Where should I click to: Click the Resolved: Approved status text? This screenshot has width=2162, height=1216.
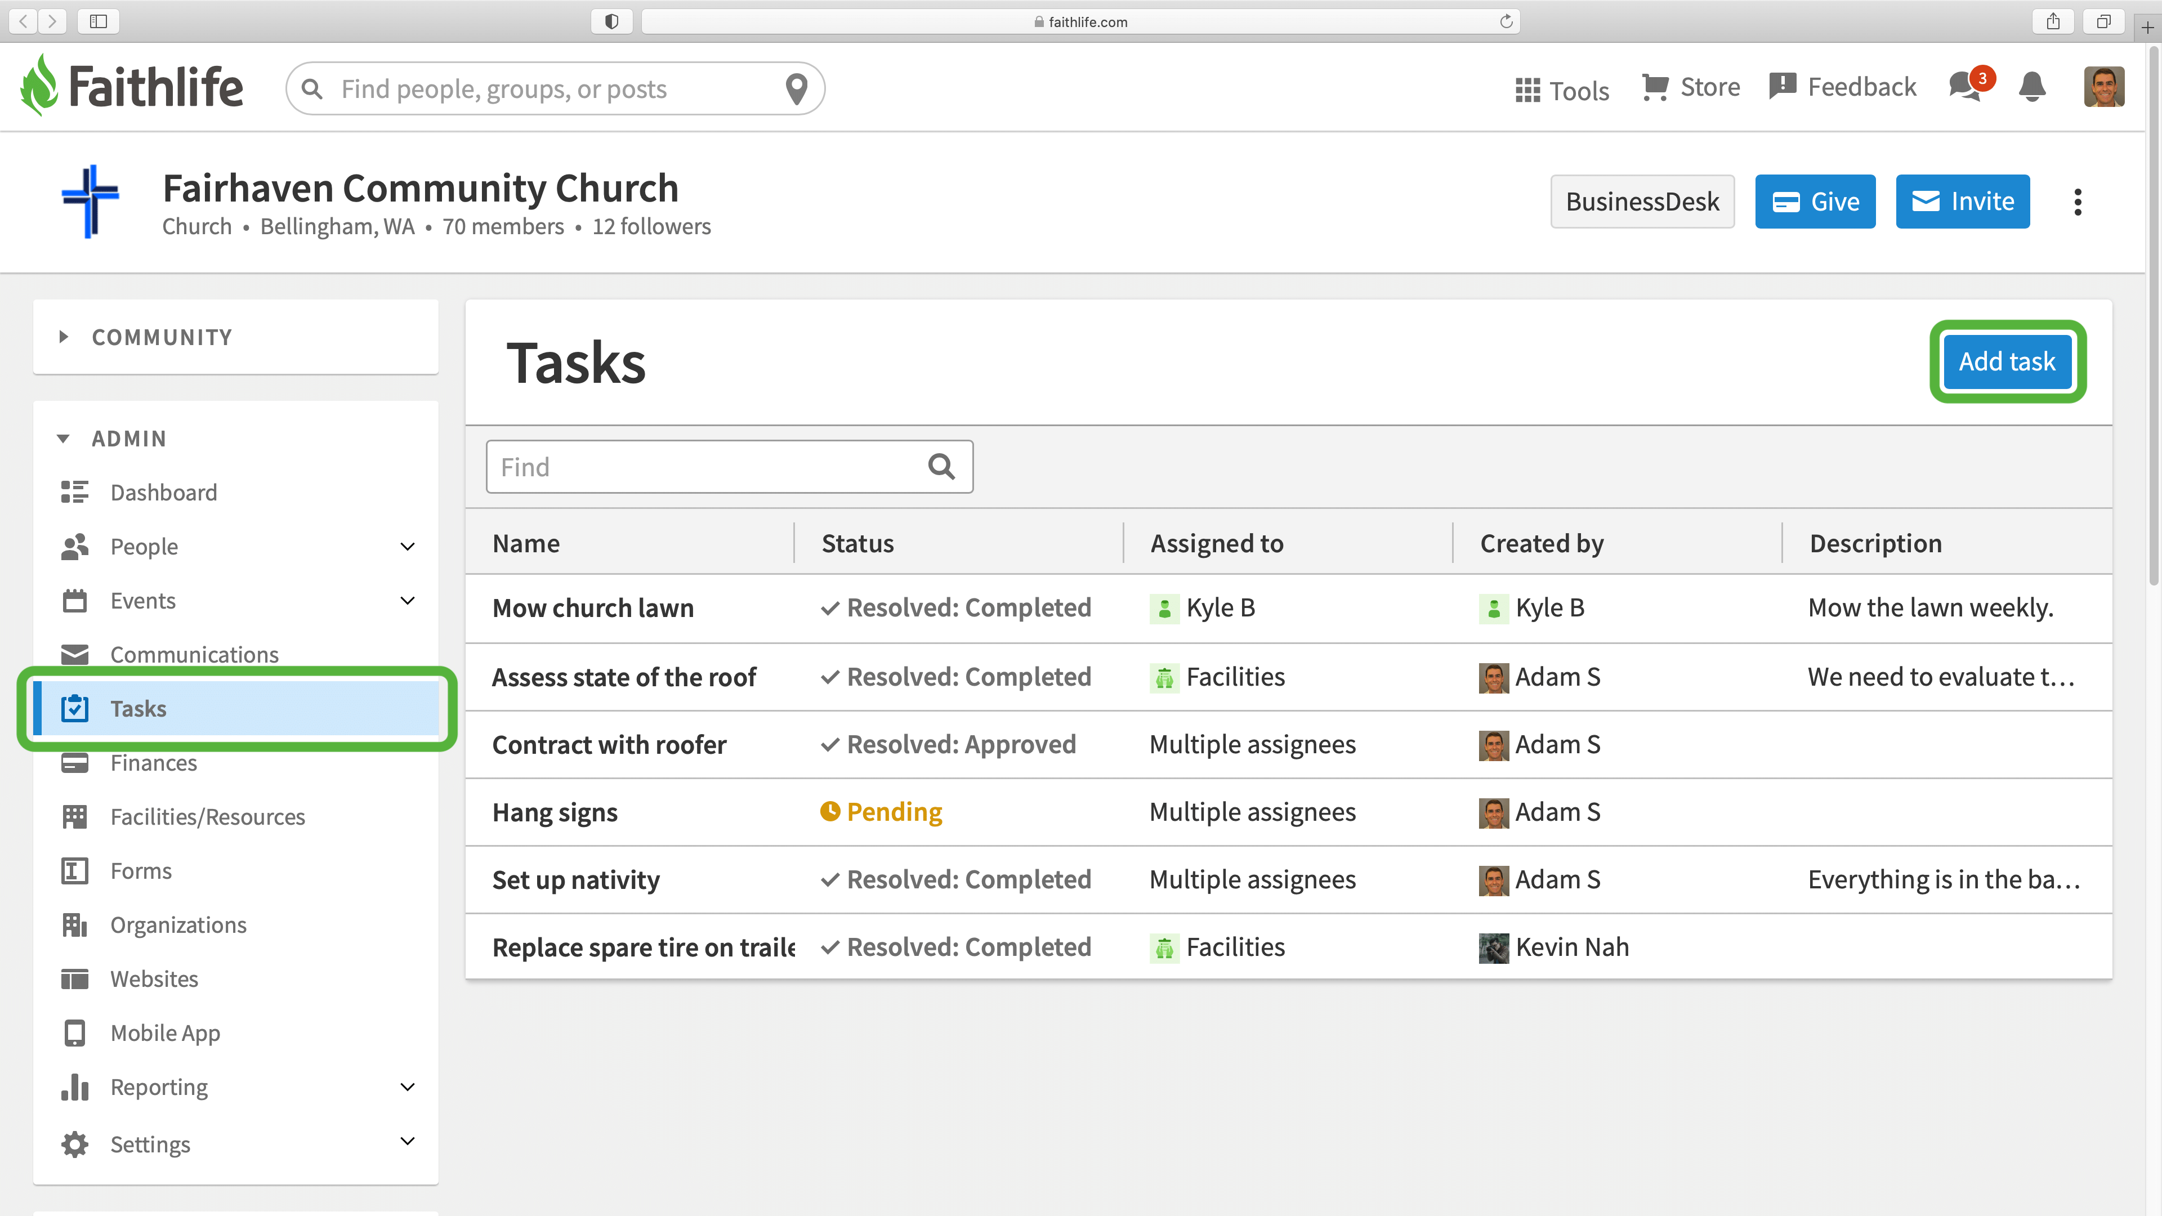[961, 744]
